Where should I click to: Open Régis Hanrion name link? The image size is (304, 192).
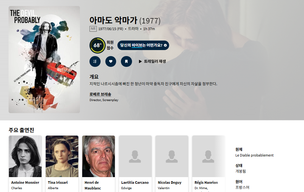pyautogui.click(x=206, y=182)
